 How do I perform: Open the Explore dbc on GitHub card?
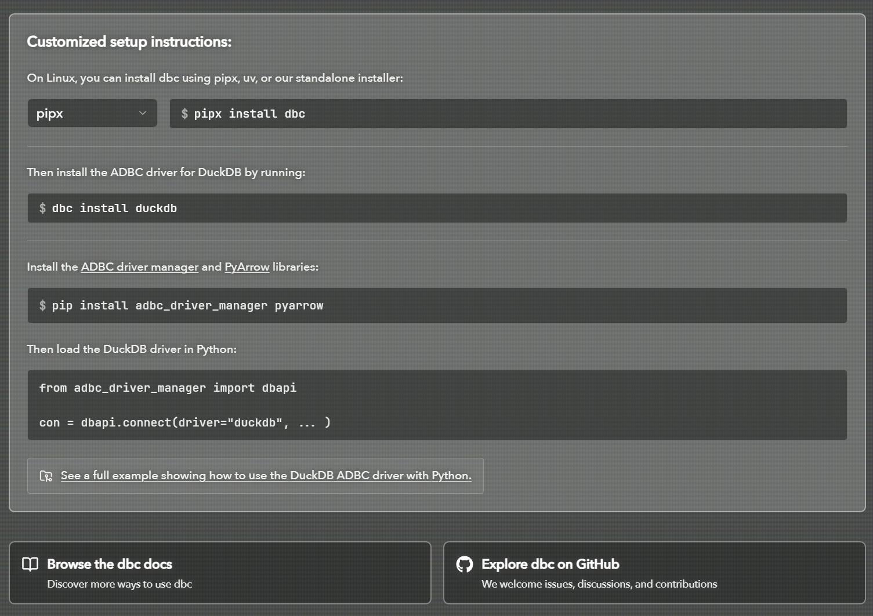coord(654,573)
